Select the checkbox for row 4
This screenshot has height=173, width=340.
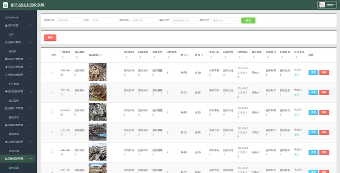(x=44, y=132)
